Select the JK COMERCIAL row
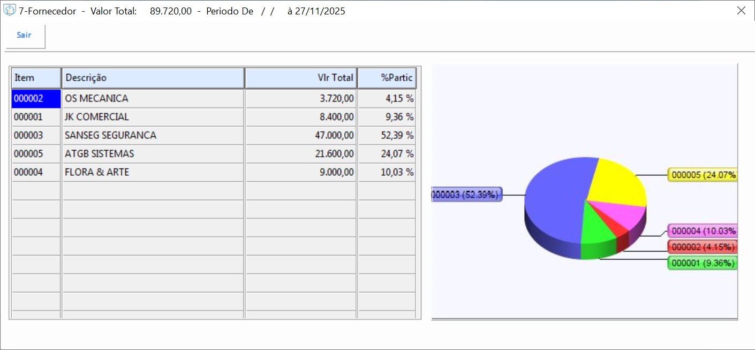This screenshot has width=755, height=350. coord(153,117)
